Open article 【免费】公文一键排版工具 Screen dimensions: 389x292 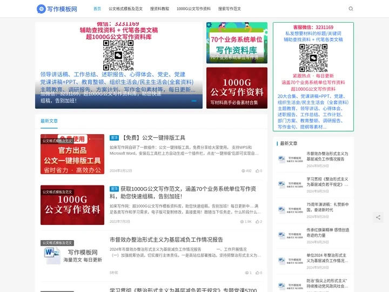point(153,138)
